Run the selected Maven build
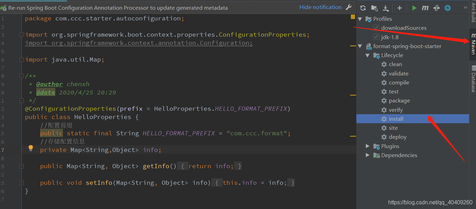This screenshot has width=476, height=209. coord(414,8)
